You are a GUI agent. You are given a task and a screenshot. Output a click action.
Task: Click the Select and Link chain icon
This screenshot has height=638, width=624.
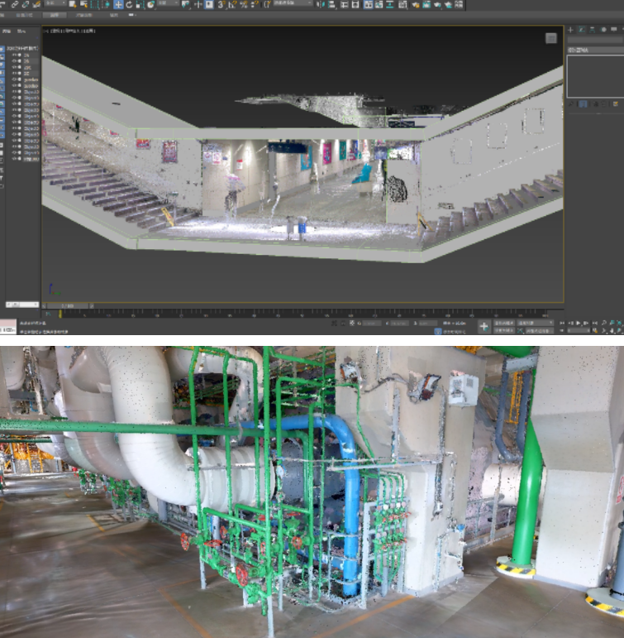(x=15, y=4)
